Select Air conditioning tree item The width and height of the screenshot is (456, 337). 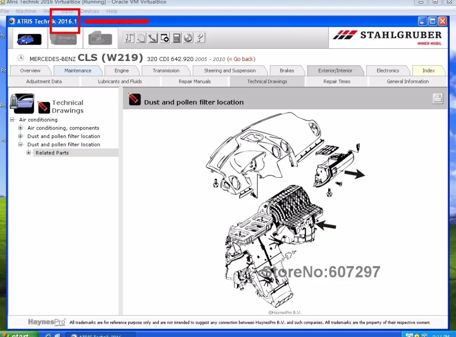pos(38,120)
